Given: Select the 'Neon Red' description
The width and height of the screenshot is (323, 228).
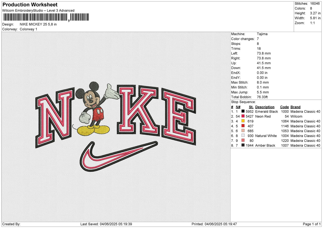Looking at the screenshot, I should pyautogui.click(x=263, y=116).
